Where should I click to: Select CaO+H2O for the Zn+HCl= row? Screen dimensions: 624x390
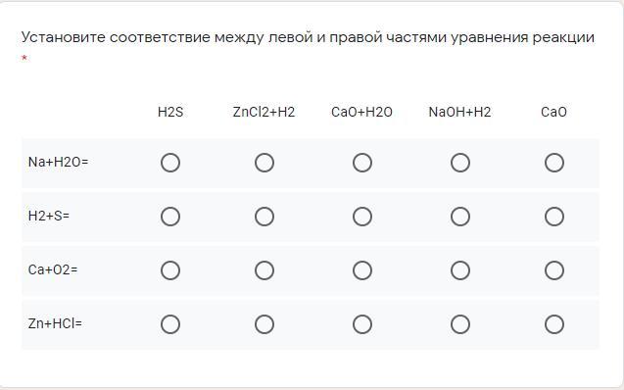pos(362,324)
